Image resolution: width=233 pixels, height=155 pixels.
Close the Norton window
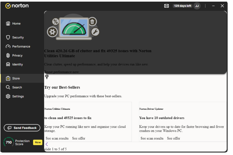222,6
